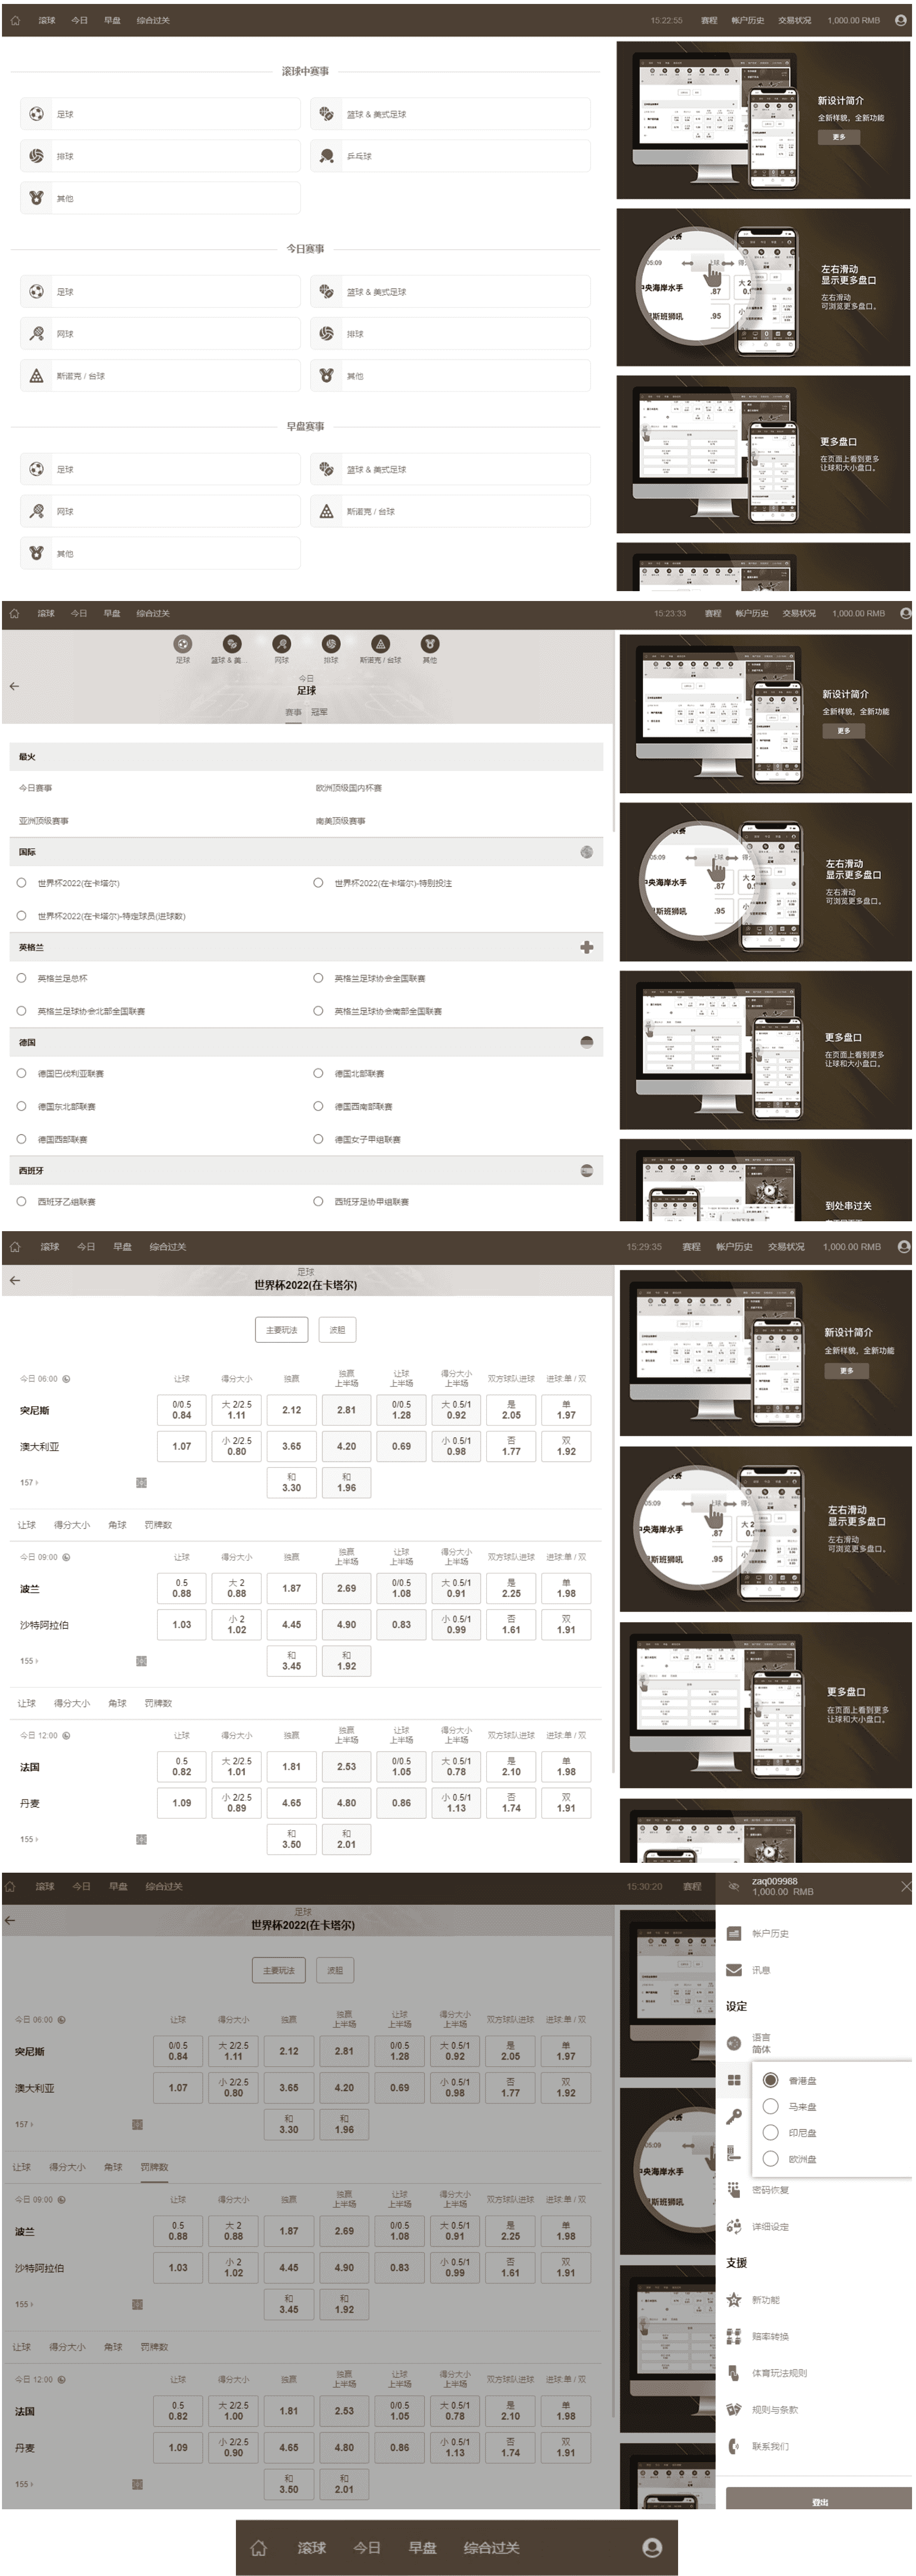Toggle balance visibility eye icon in side menu

pyautogui.click(x=733, y=1886)
